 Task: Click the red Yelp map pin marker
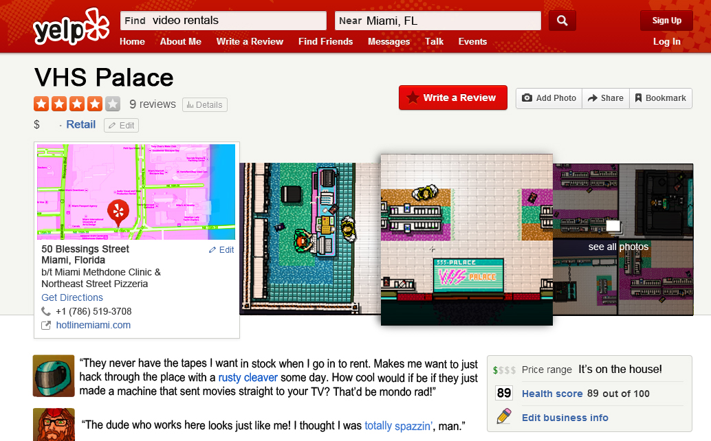pyautogui.click(x=118, y=213)
